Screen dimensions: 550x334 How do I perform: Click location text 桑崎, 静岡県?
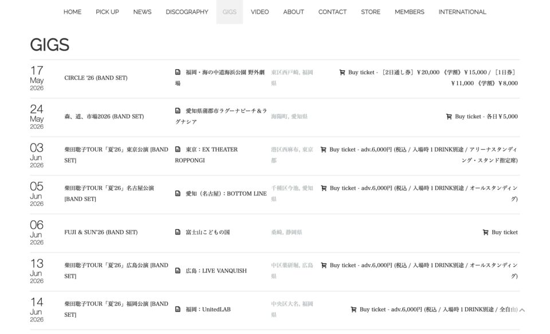[x=286, y=232]
